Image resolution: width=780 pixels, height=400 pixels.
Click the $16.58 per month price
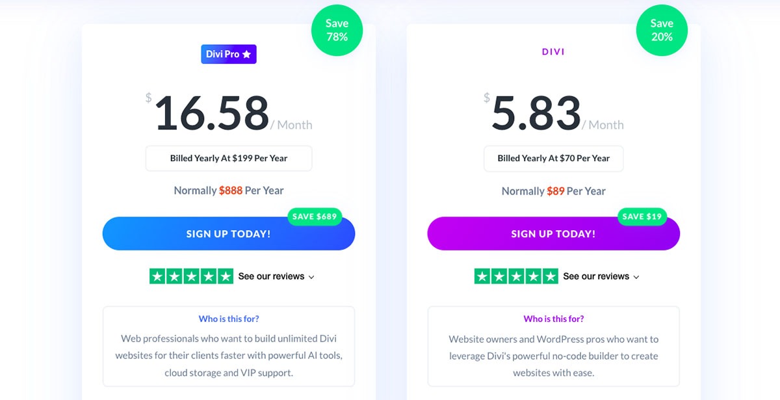229,113
